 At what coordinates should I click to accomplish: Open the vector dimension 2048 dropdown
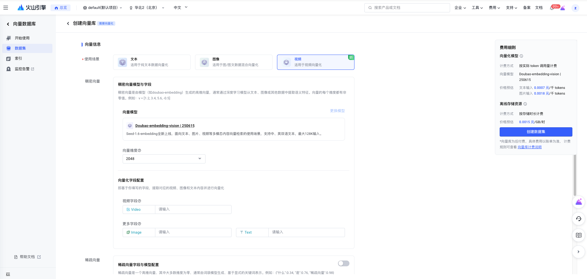coord(164,159)
